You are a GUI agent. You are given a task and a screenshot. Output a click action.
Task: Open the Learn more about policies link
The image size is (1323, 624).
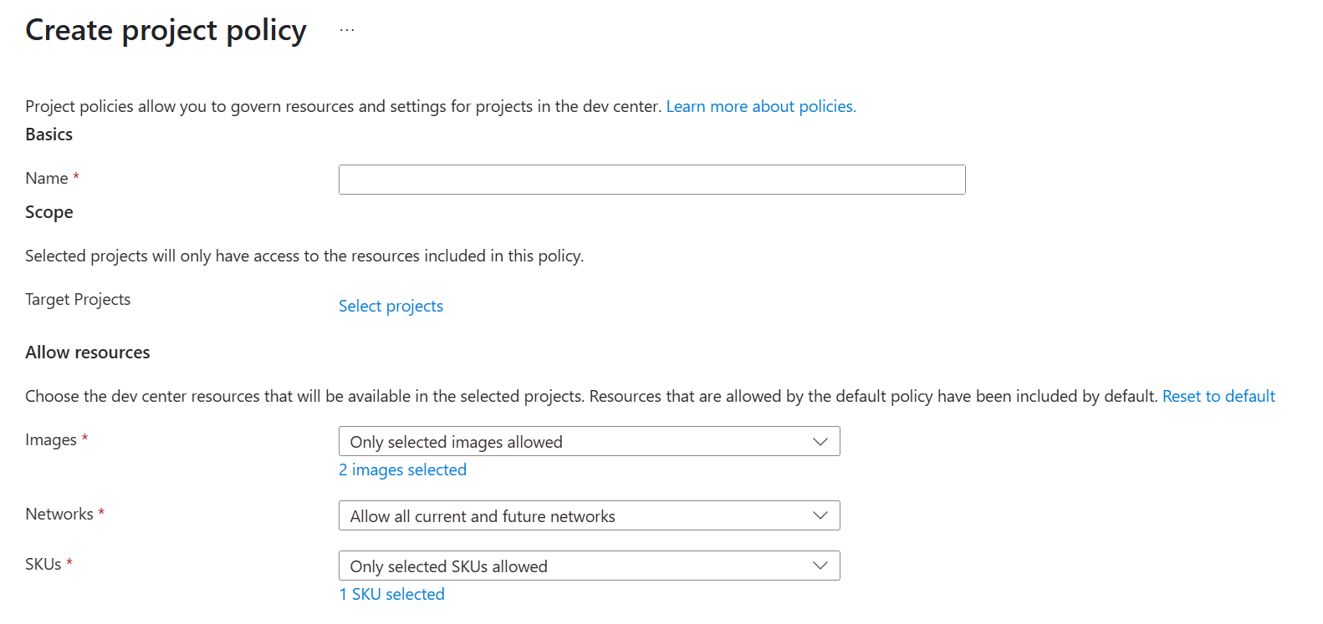[x=761, y=106]
